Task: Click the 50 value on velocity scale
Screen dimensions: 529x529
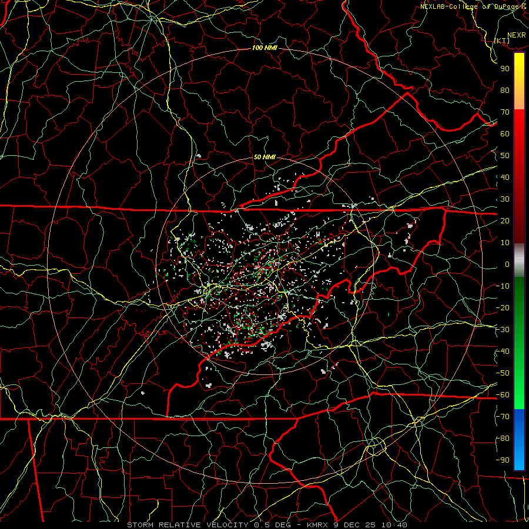Action: pos(505,156)
